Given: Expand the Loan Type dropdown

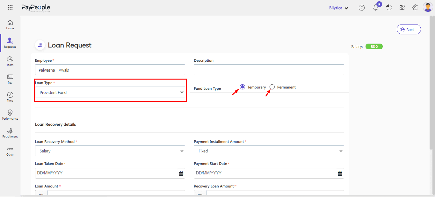Looking at the screenshot, I should click(110, 92).
